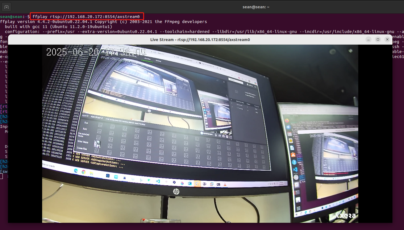Viewport: 404px width, 230px height.
Task: Click the ffplay version output line
Action: click(103, 22)
